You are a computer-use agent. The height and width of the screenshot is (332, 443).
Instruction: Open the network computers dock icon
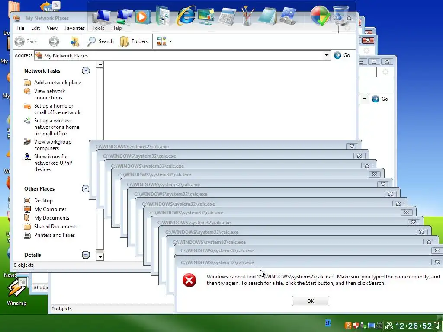(124, 17)
